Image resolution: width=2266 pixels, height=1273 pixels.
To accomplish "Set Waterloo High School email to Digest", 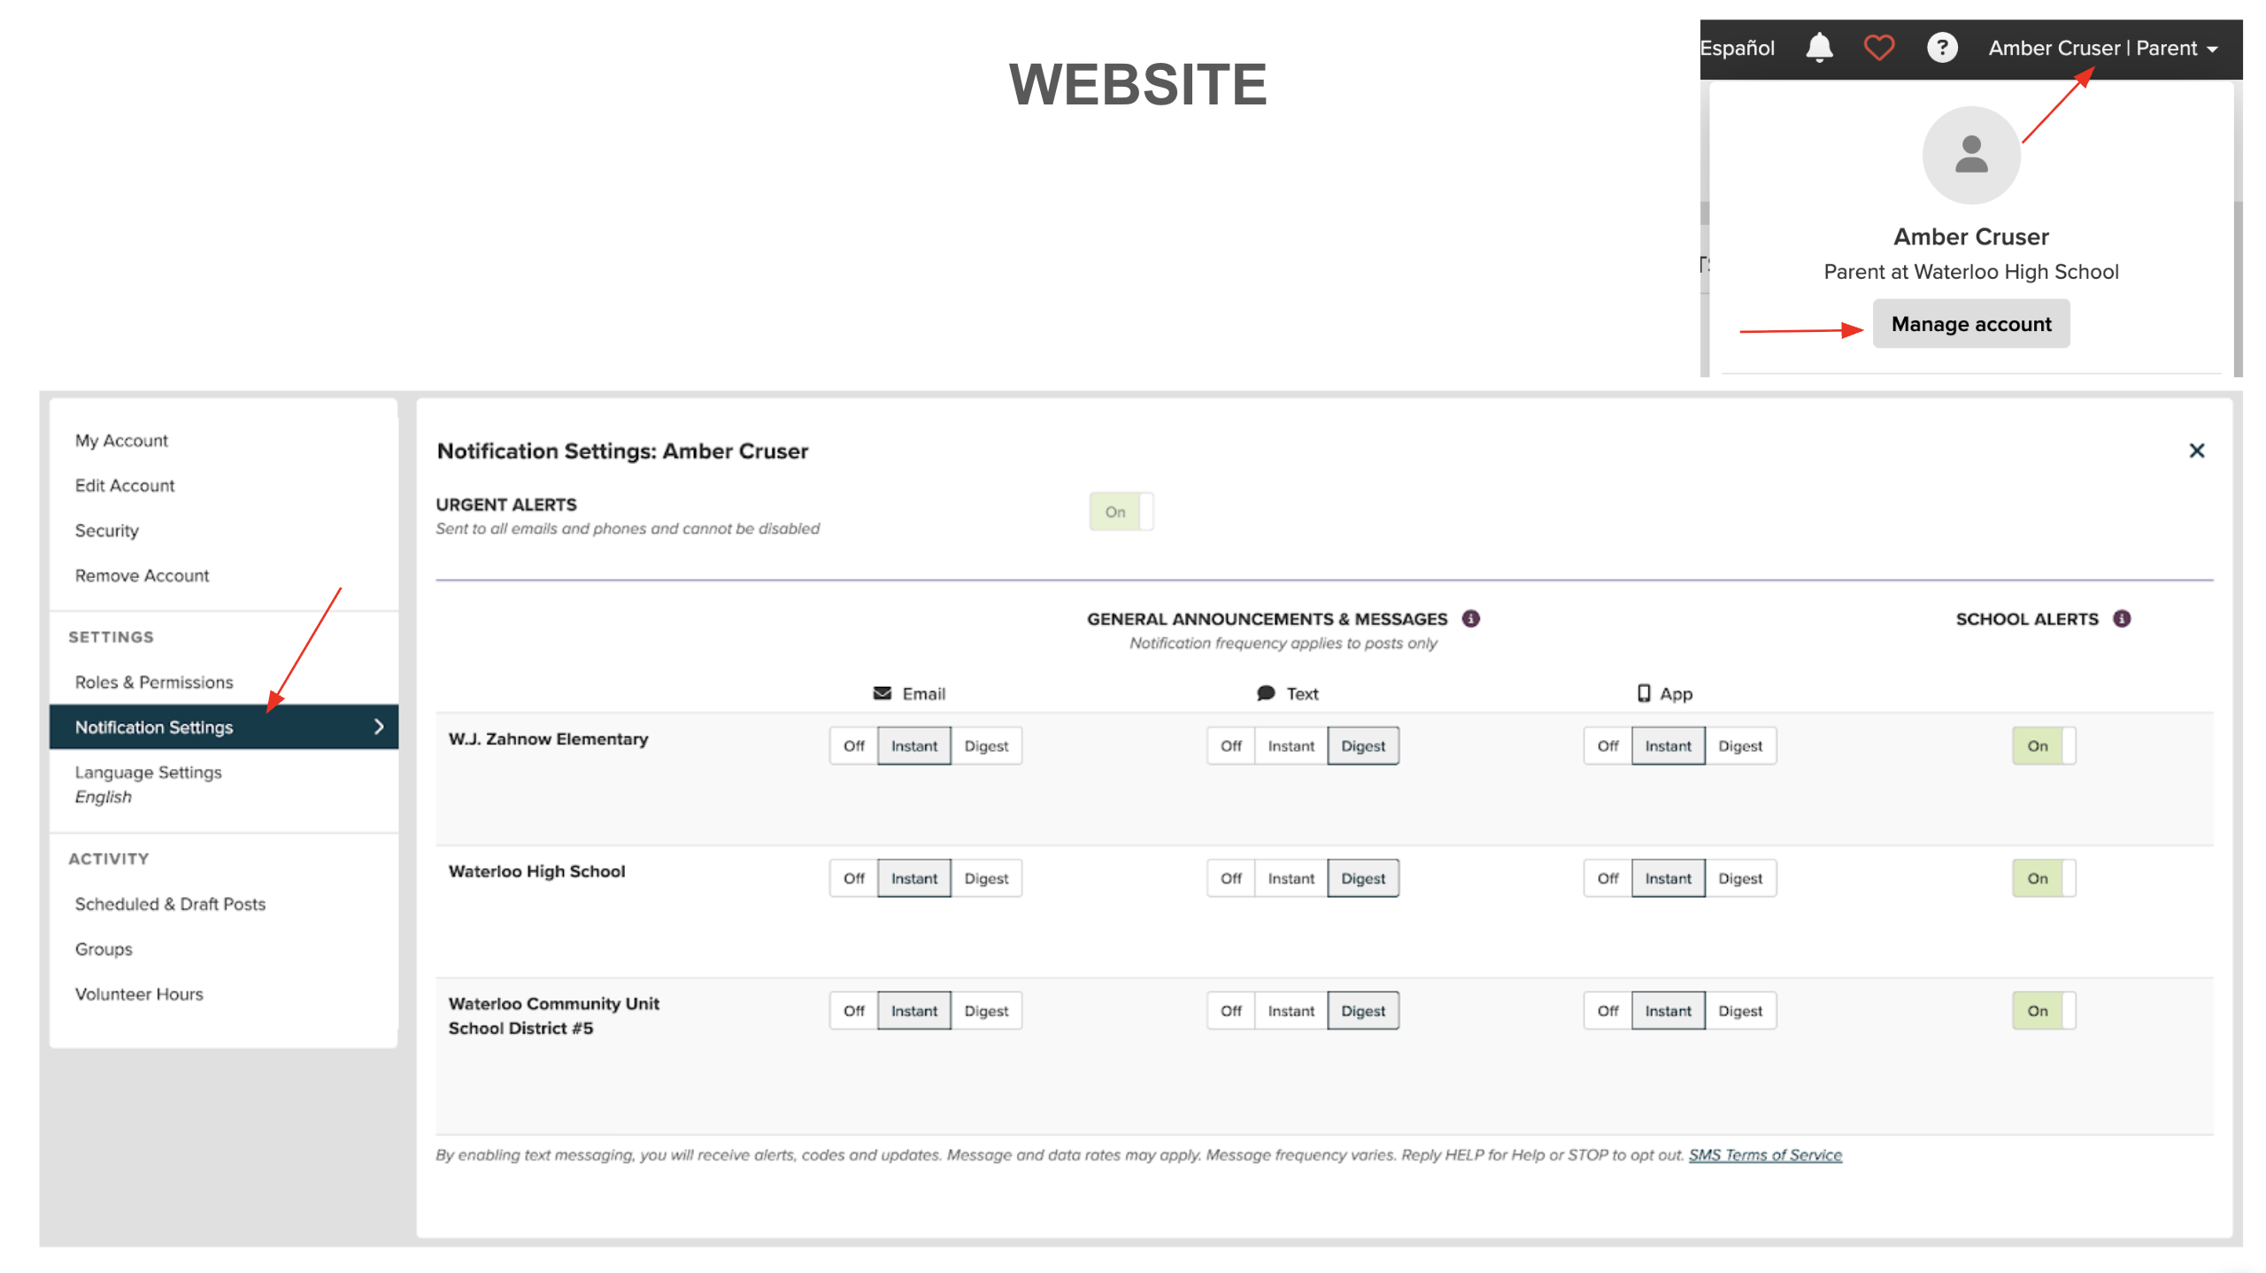I will 986,878.
